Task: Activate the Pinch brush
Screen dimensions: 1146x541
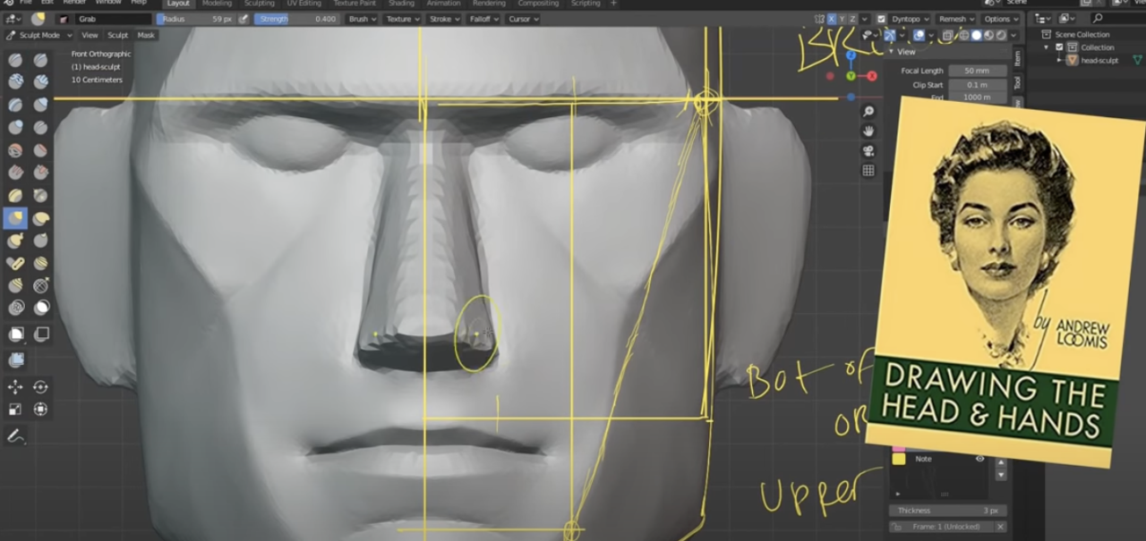Action: point(41,196)
